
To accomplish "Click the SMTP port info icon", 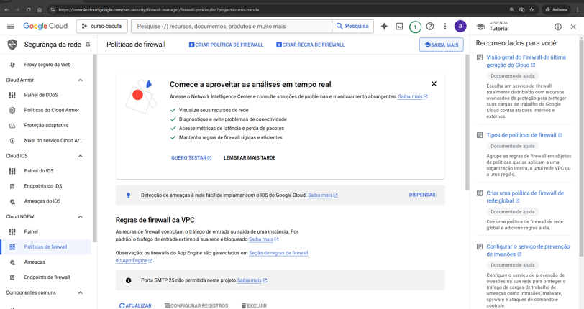I will (x=128, y=280).
